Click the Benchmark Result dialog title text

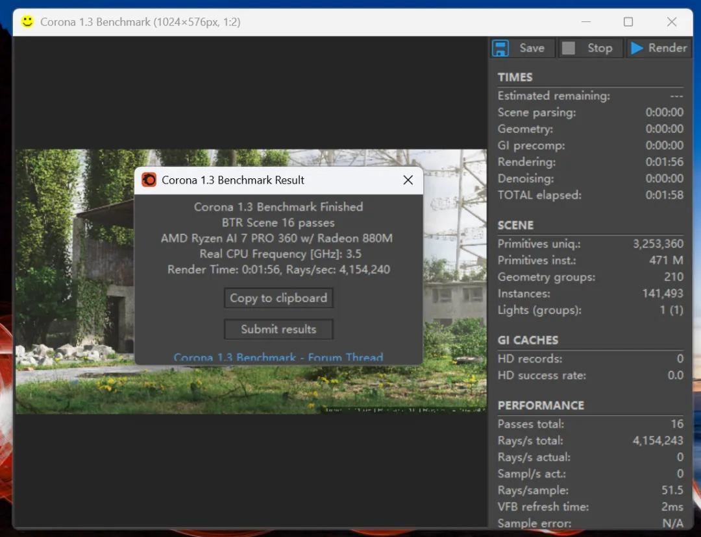coord(233,180)
